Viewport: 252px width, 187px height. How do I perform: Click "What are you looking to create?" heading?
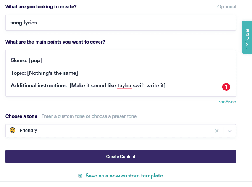(x=41, y=7)
